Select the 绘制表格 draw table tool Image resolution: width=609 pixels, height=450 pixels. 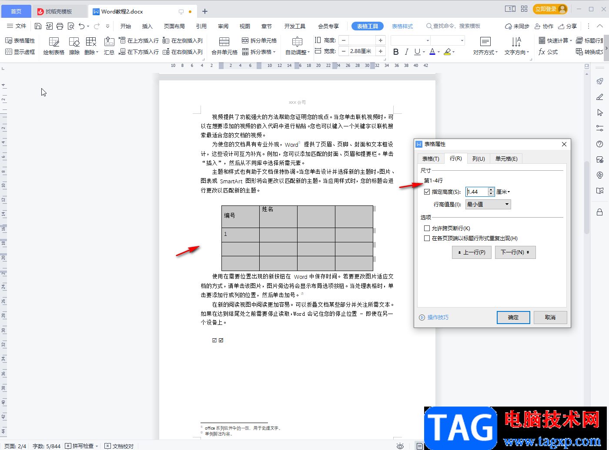54,46
